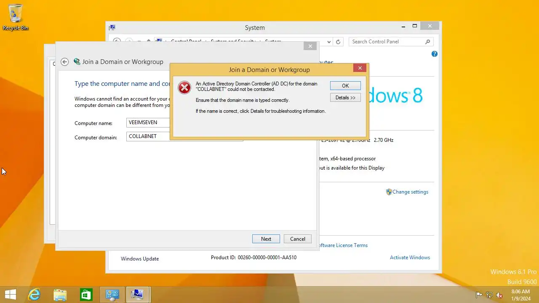Expand Details in the error dialog
Image resolution: width=539 pixels, height=303 pixels.
click(x=345, y=97)
